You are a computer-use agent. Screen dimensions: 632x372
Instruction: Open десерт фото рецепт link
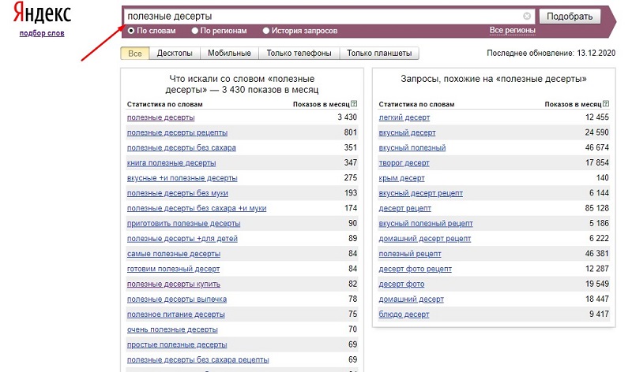click(416, 269)
